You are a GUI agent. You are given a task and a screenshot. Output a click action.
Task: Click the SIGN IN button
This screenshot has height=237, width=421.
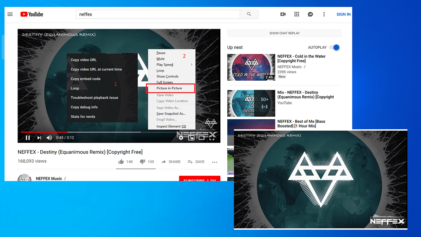(x=343, y=14)
